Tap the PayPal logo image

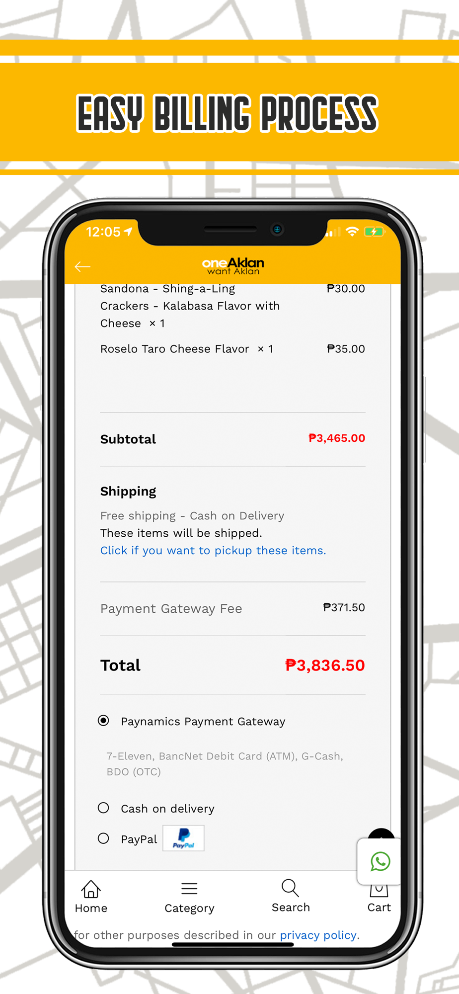pos(183,838)
